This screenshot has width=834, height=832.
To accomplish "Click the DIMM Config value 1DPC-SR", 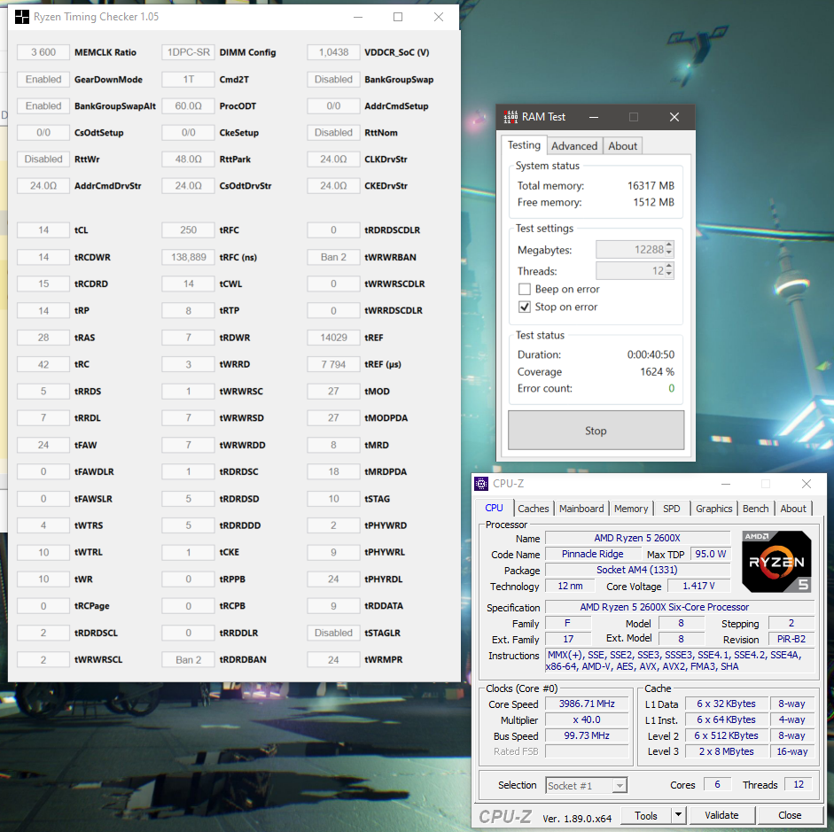I will pos(188,52).
